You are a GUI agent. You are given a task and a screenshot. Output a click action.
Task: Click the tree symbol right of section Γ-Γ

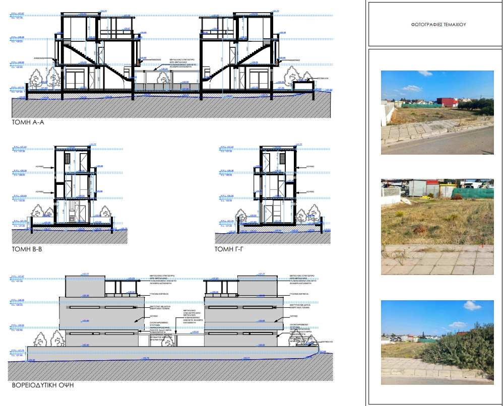[313, 213]
